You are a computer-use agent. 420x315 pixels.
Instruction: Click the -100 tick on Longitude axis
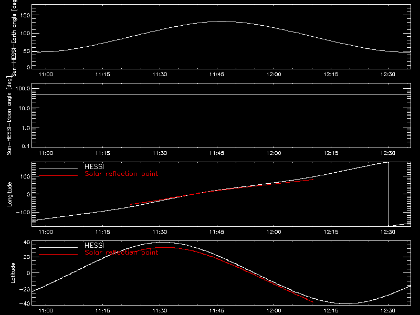[x=23, y=212]
